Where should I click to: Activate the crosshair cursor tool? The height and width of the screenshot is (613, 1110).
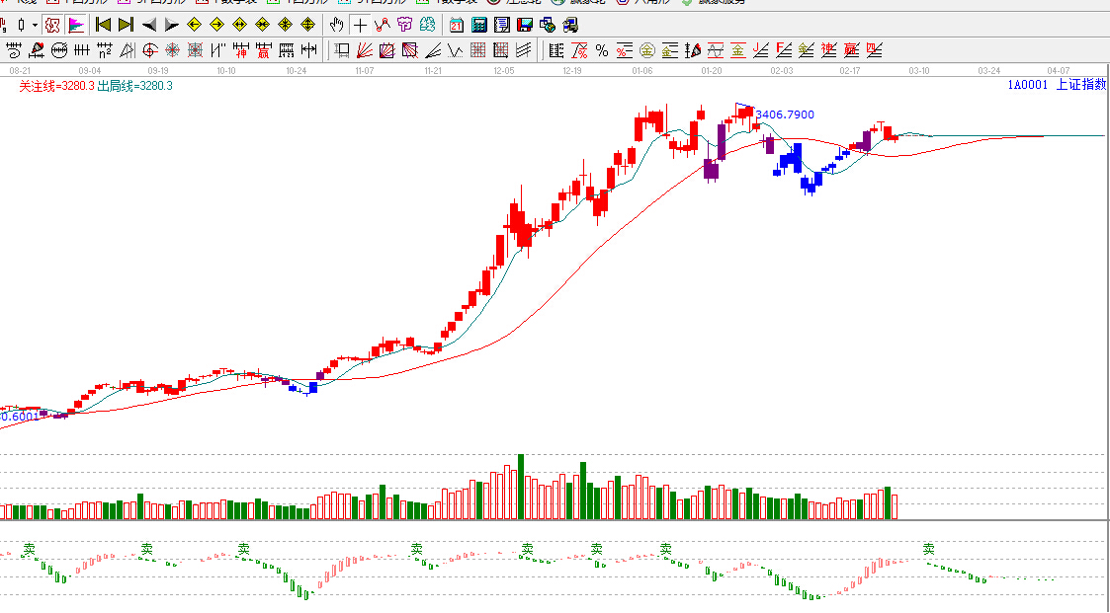(360, 25)
